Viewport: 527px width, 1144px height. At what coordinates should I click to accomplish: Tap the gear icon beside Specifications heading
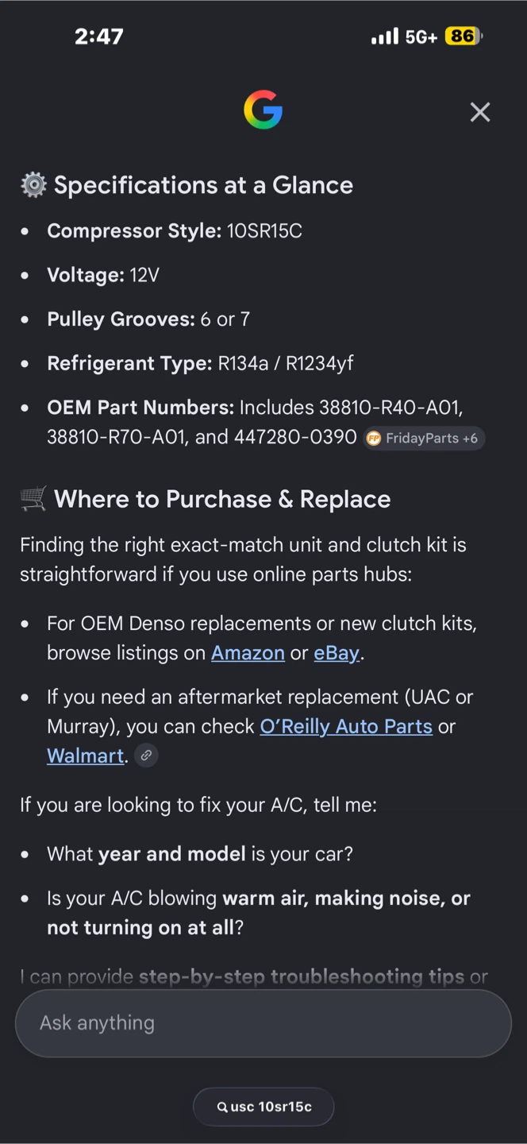33,185
